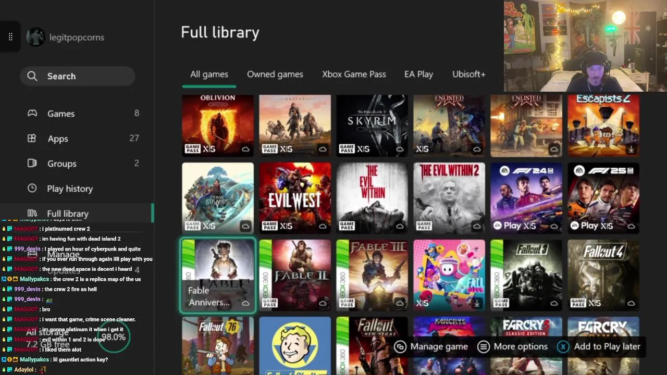Open the Fallout Shelter Vault Boy tile
667x375 pixels.
(295, 346)
